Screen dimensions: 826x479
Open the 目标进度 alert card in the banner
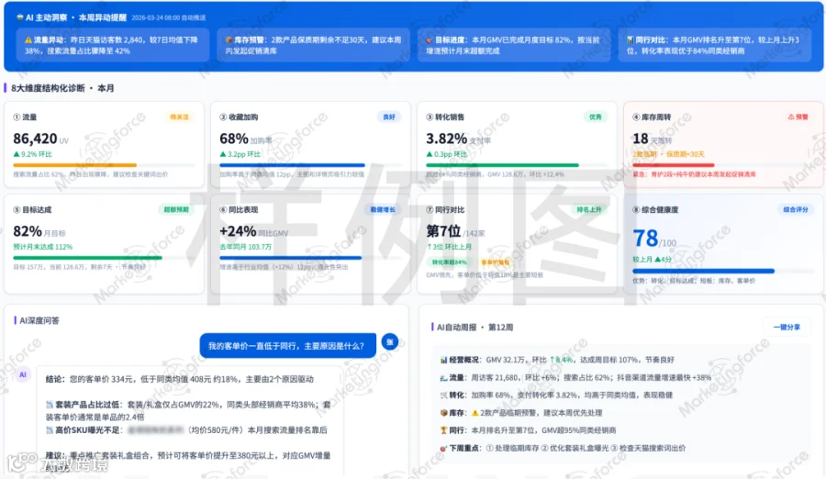[514, 45]
